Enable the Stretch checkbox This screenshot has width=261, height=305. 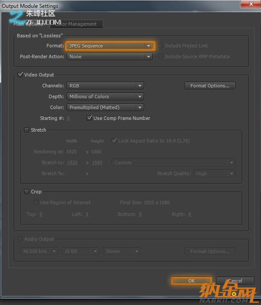[27, 130]
